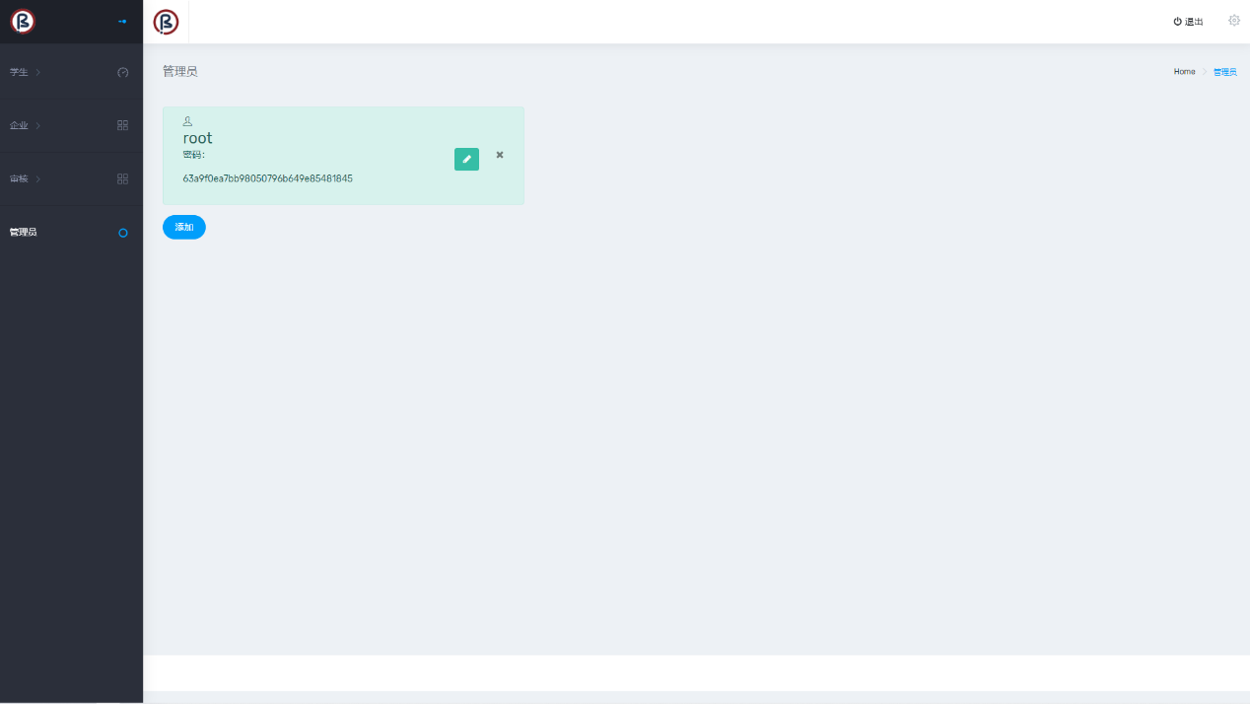Click the sidebar collapse toggle icon
This screenshot has width=1250, height=704.
tap(122, 21)
